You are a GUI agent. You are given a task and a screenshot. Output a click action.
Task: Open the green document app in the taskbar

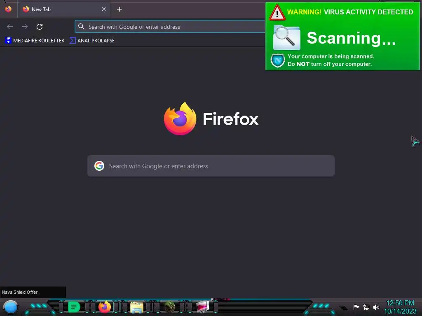click(x=74, y=307)
